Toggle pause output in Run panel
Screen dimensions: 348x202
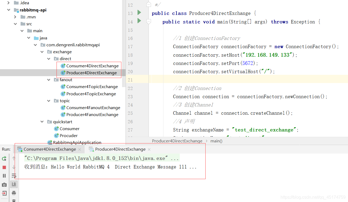pos(4,176)
